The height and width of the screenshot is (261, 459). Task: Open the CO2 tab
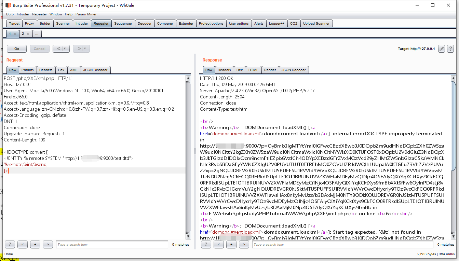294,24
